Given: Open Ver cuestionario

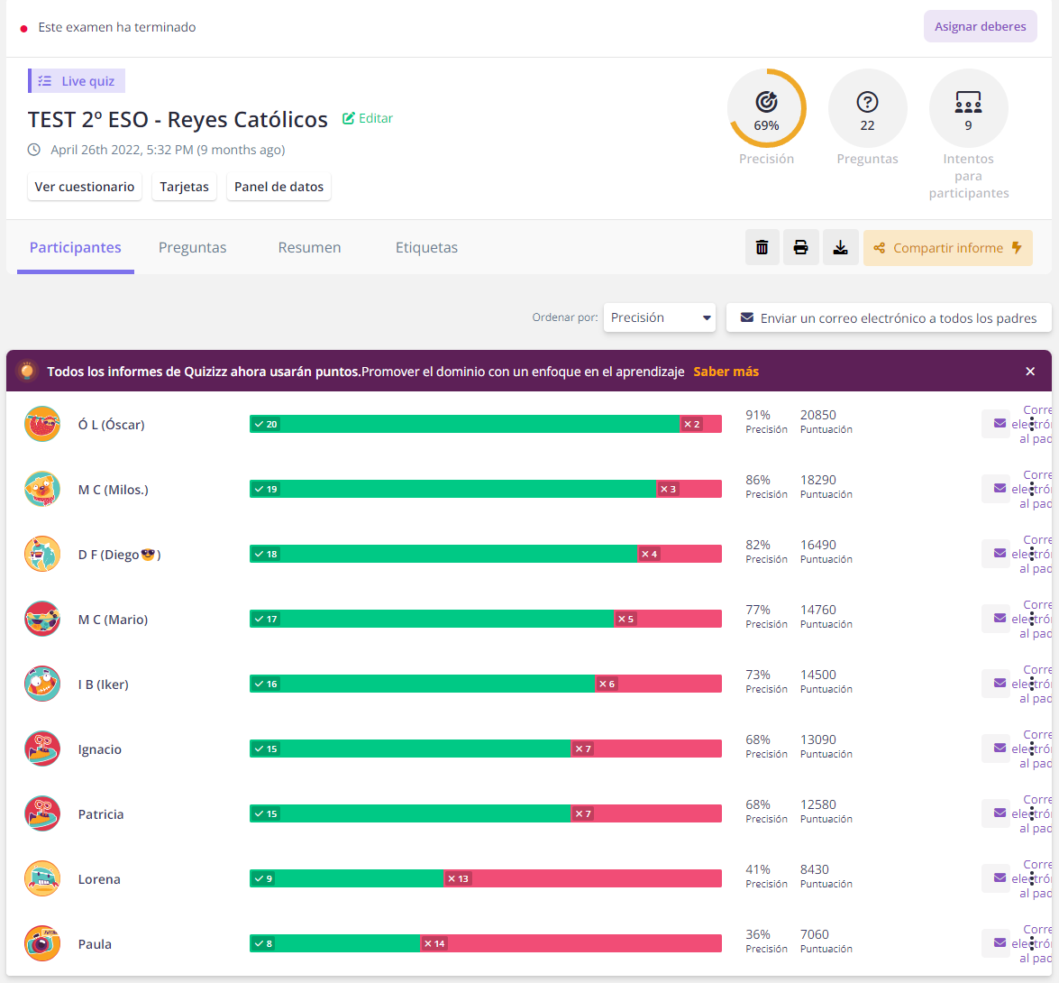Looking at the screenshot, I should (x=85, y=187).
